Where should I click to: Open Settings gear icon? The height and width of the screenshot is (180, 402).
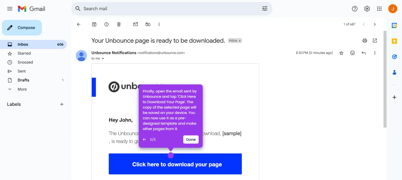(367, 9)
